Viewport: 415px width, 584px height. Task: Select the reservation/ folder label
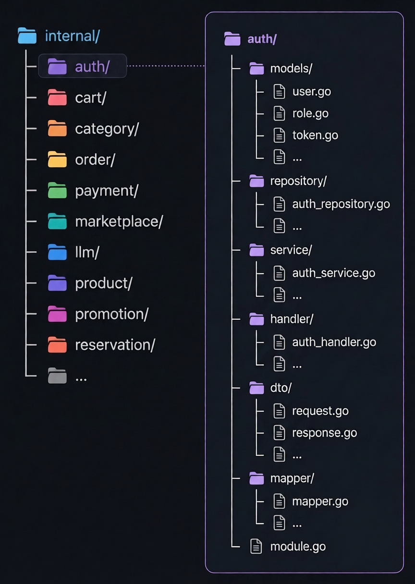point(115,345)
